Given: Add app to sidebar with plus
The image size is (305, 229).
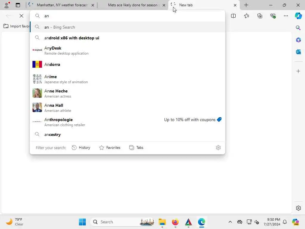Looking at the screenshot, I should pos(298,71).
